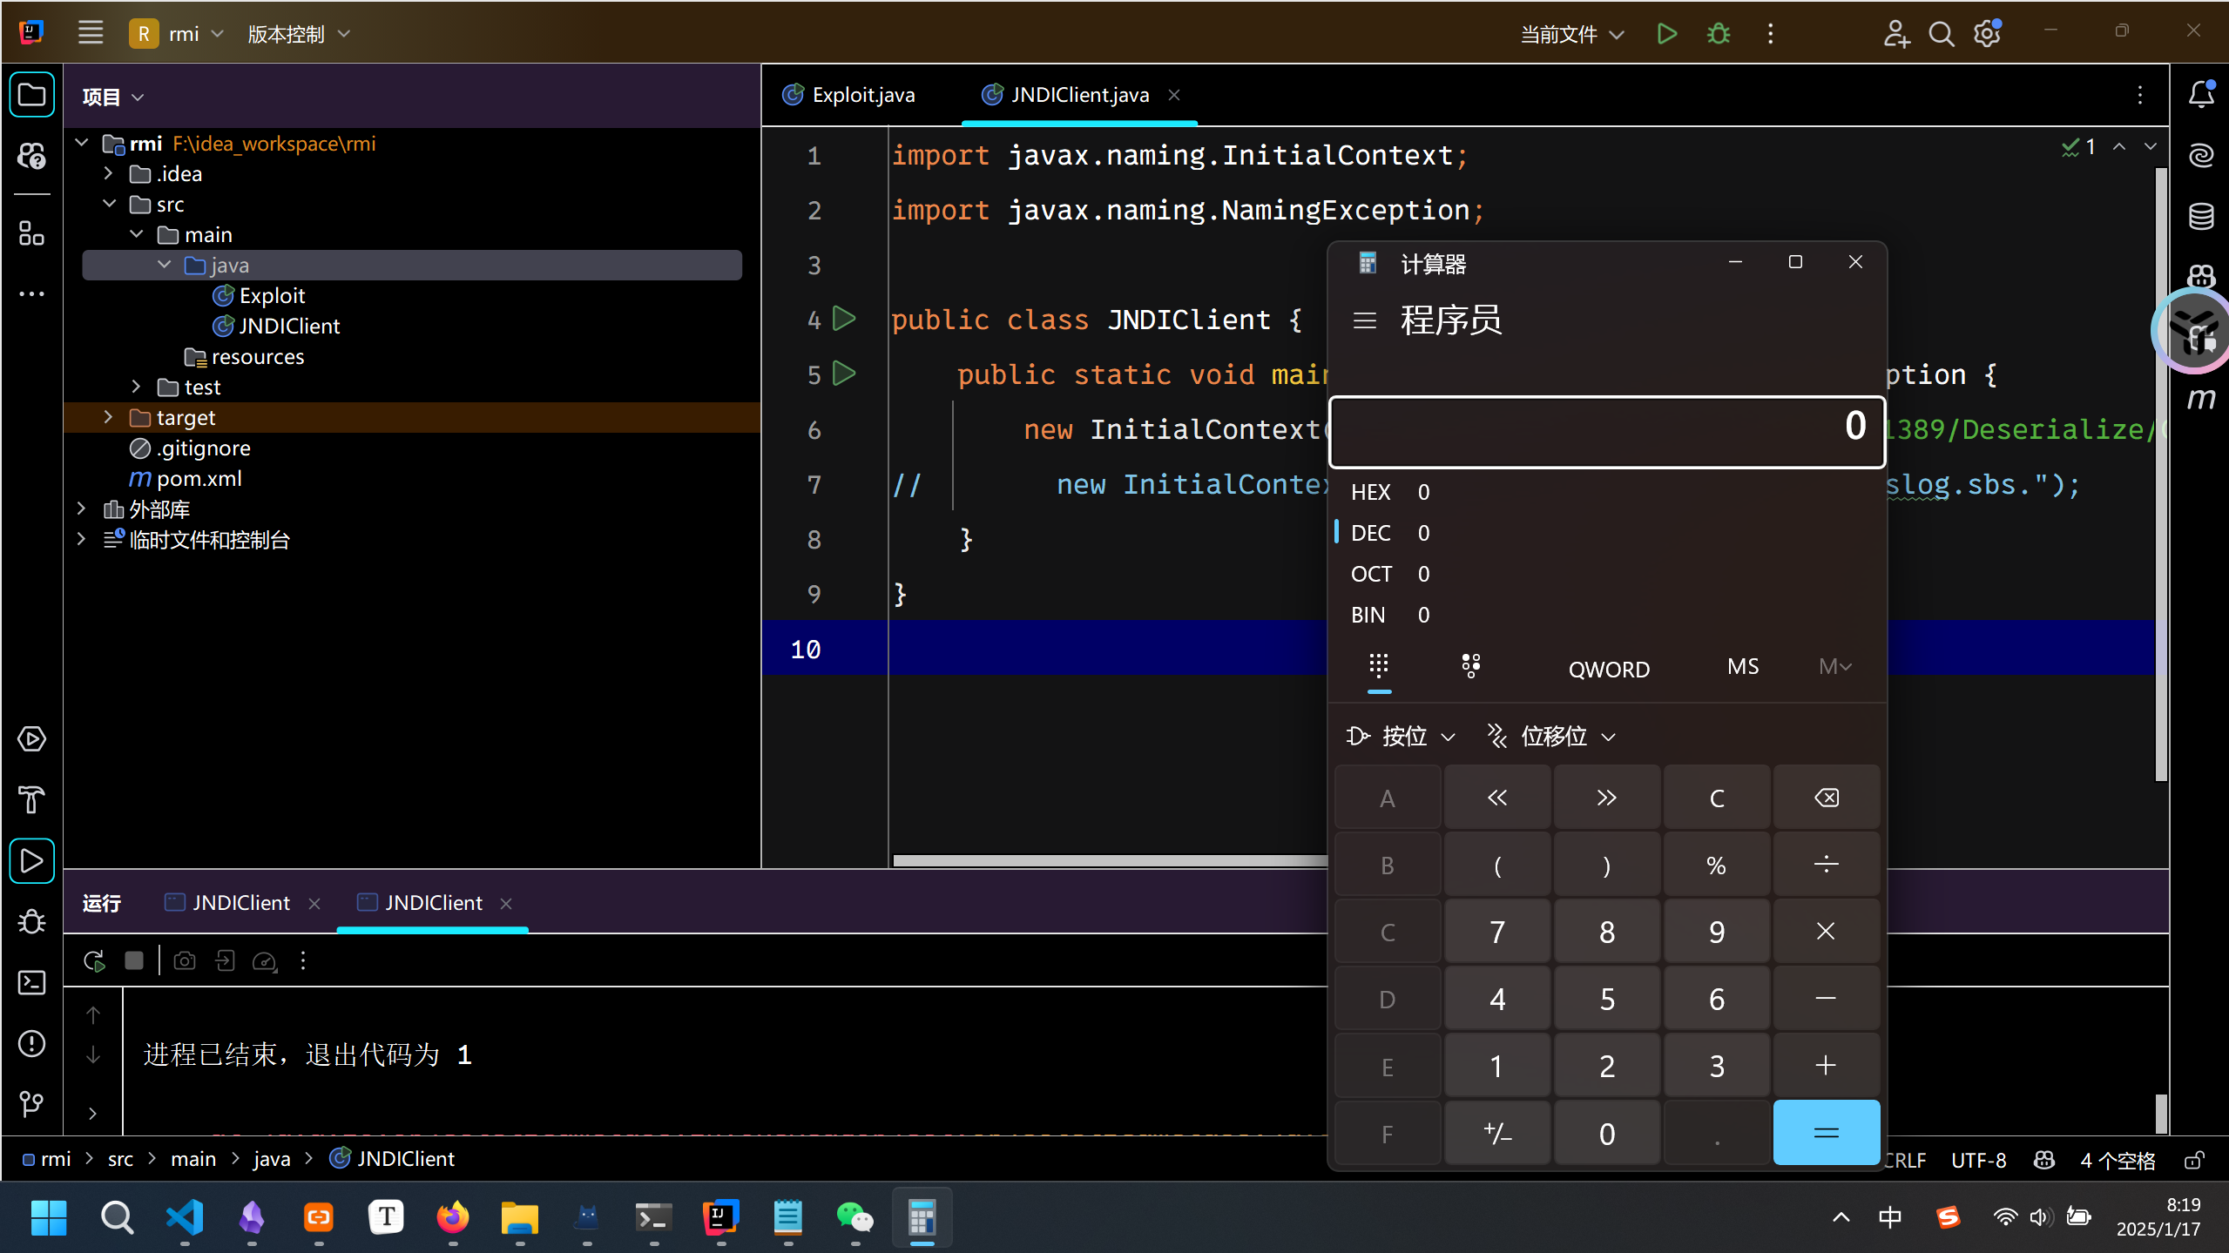Open the Database tool window icon
The height and width of the screenshot is (1253, 2229).
pos(2201,216)
